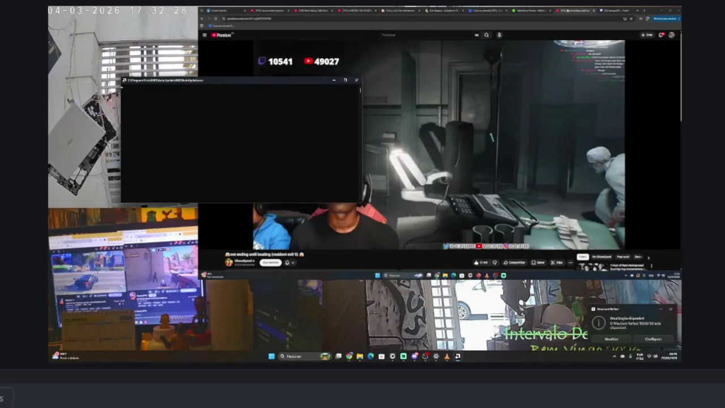Select the Para você filter chip
This screenshot has height=408, width=725.
tap(622, 257)
